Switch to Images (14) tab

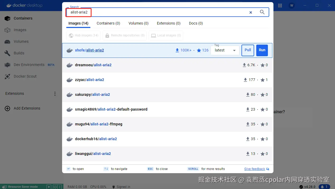pyautogui.click(x=78, y=23)
